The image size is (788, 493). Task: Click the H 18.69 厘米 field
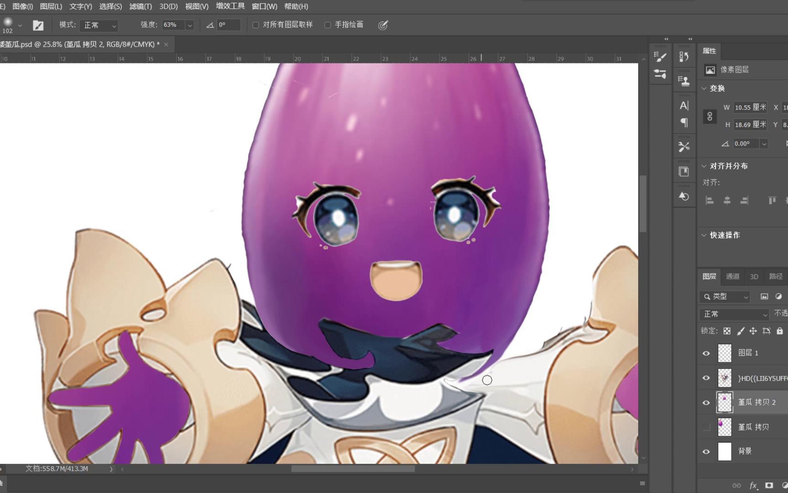750,125
